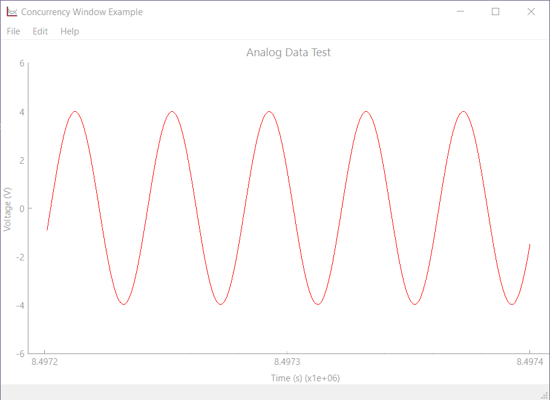This screenshot has width=550, height=400.
Task: Click the window title text in title bar
Action: pyautogui.click(x=82, y=12)
